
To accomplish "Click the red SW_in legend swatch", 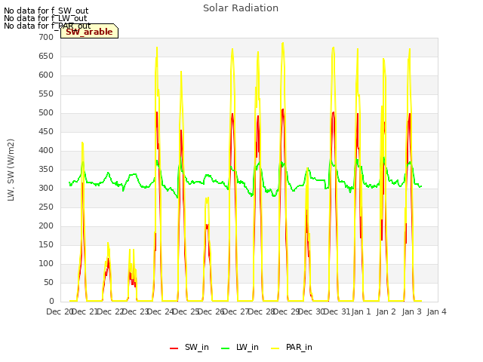I will click(x=174, y=348).
